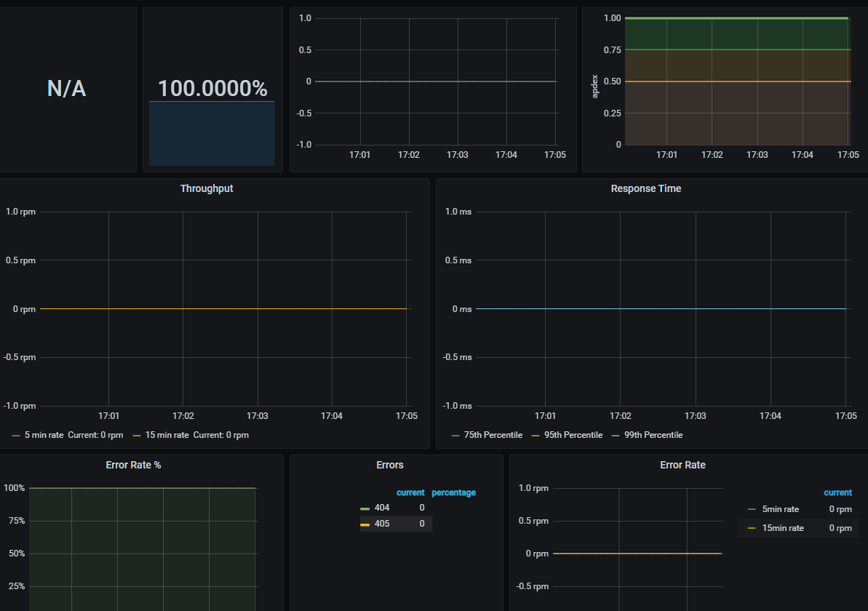Click the 100.0000% stat value
The width and height of the screenshot is (868, 611).
pyautogui.click(x=212, y=89)
